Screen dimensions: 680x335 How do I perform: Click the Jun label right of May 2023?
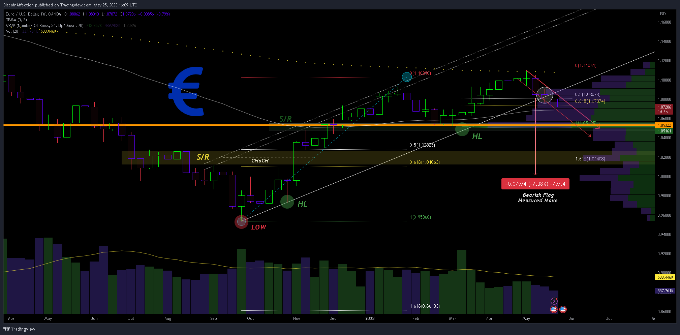(x=572, y=318)
